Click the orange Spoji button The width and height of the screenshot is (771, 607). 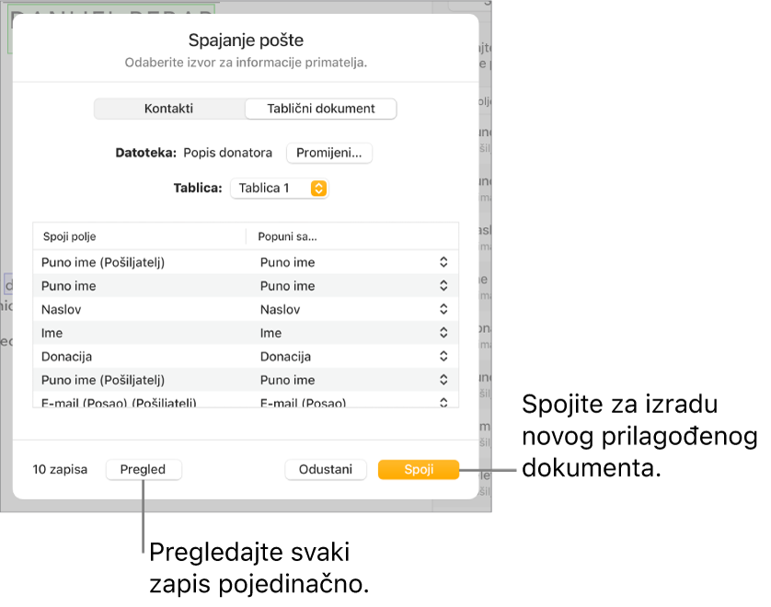coord(419,469)
